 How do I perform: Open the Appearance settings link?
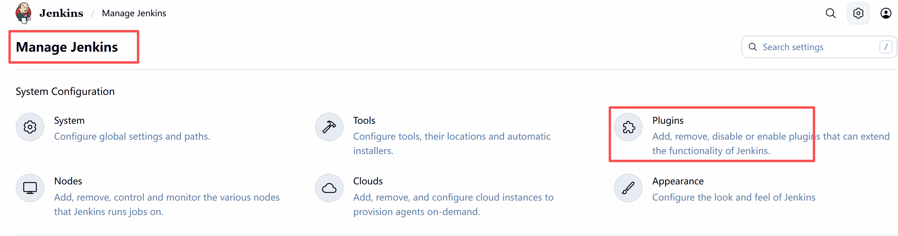tap(678, 181)
